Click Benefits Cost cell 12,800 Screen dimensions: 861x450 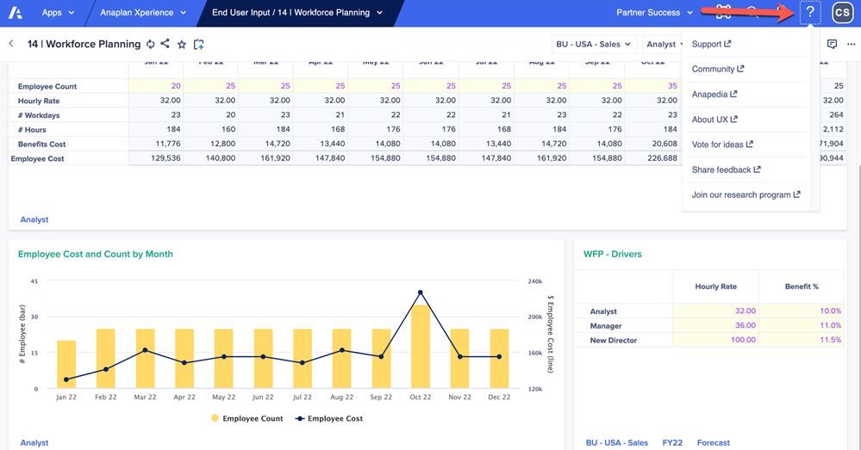(211, 144)
